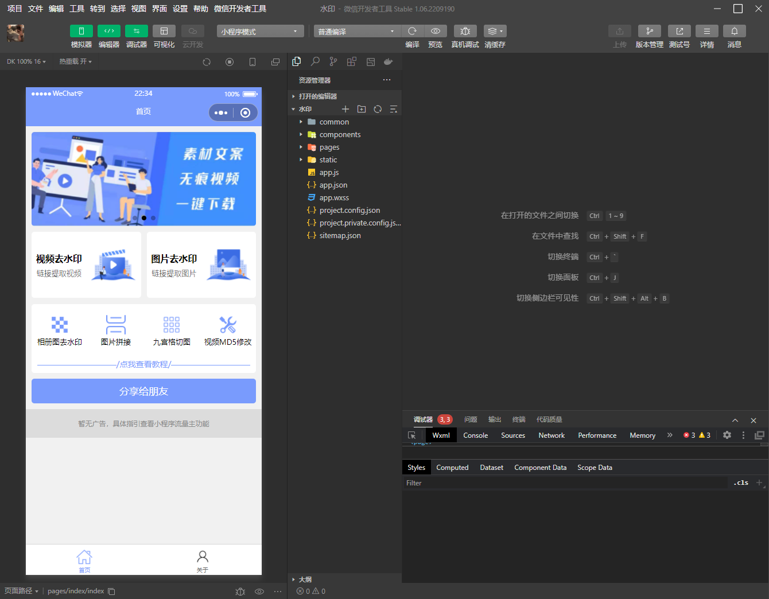Open the 普通编译 compile mode dropdown

356,31
